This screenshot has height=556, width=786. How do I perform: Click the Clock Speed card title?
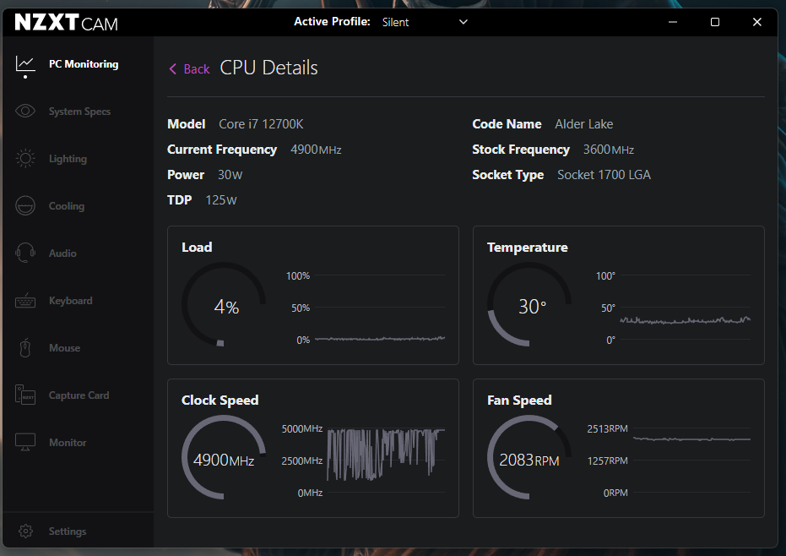[x=220, y=400]
